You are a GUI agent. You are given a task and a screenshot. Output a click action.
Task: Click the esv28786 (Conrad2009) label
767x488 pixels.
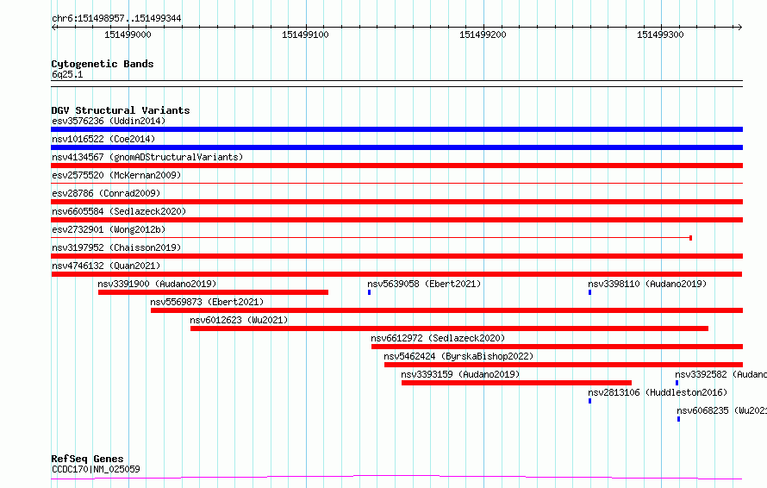point(106,193)
